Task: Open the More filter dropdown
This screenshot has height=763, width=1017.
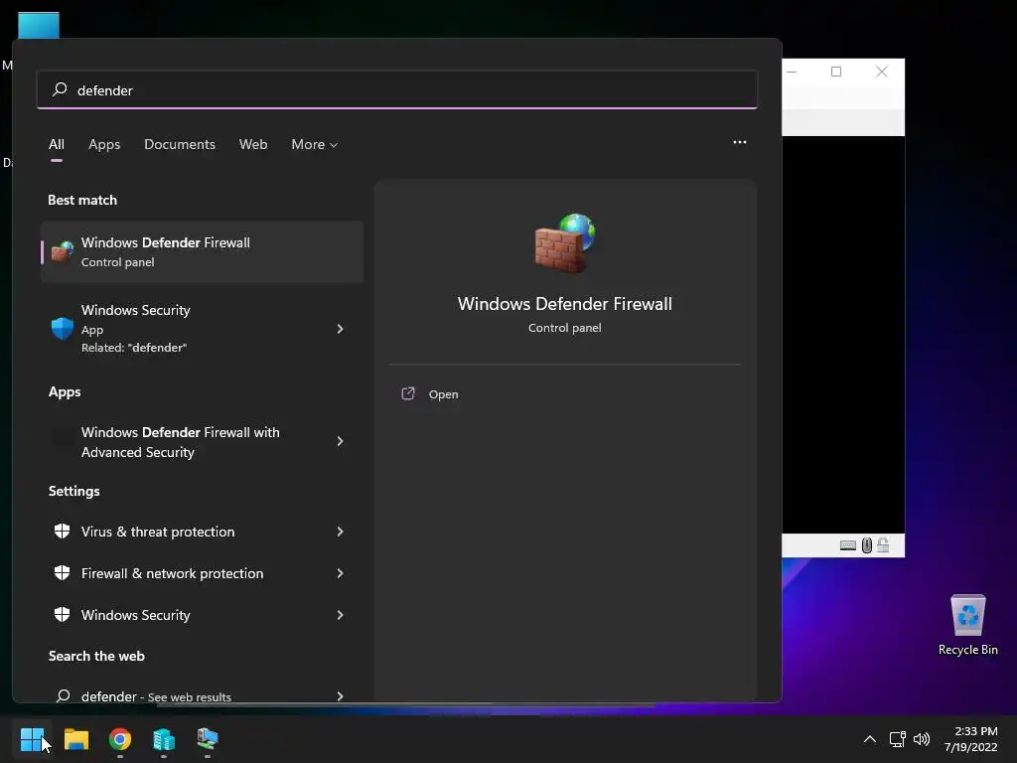Action: (315, 145)
